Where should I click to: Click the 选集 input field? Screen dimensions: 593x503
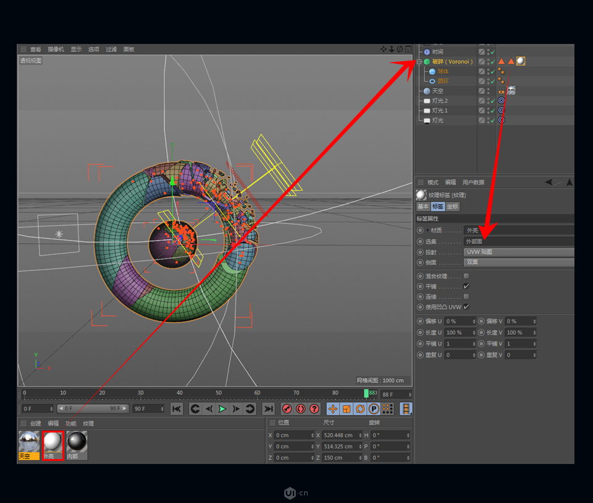pyautogui.click(x=519, y=241)
